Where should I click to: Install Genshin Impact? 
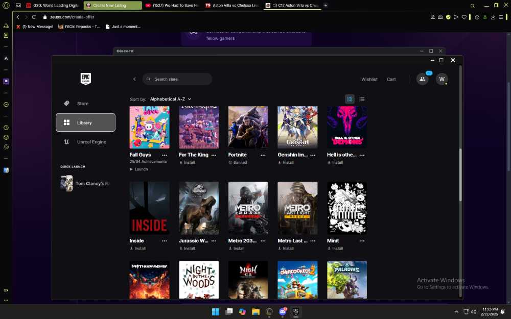click(286, 162)
